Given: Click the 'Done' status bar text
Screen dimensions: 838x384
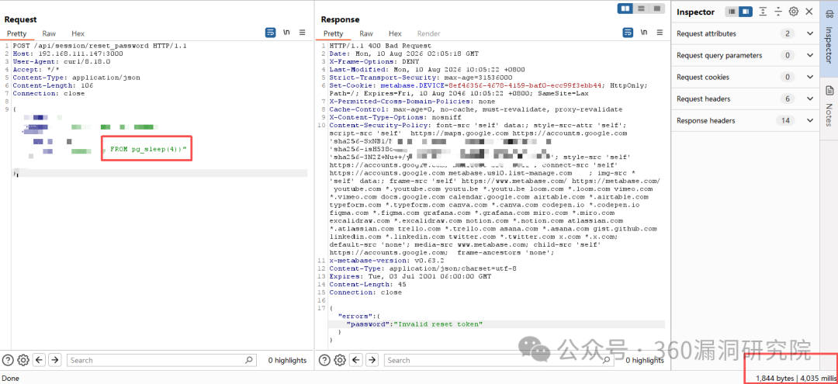Looking at the screenshot, I should pyautogui.click(x=10, y=378).
